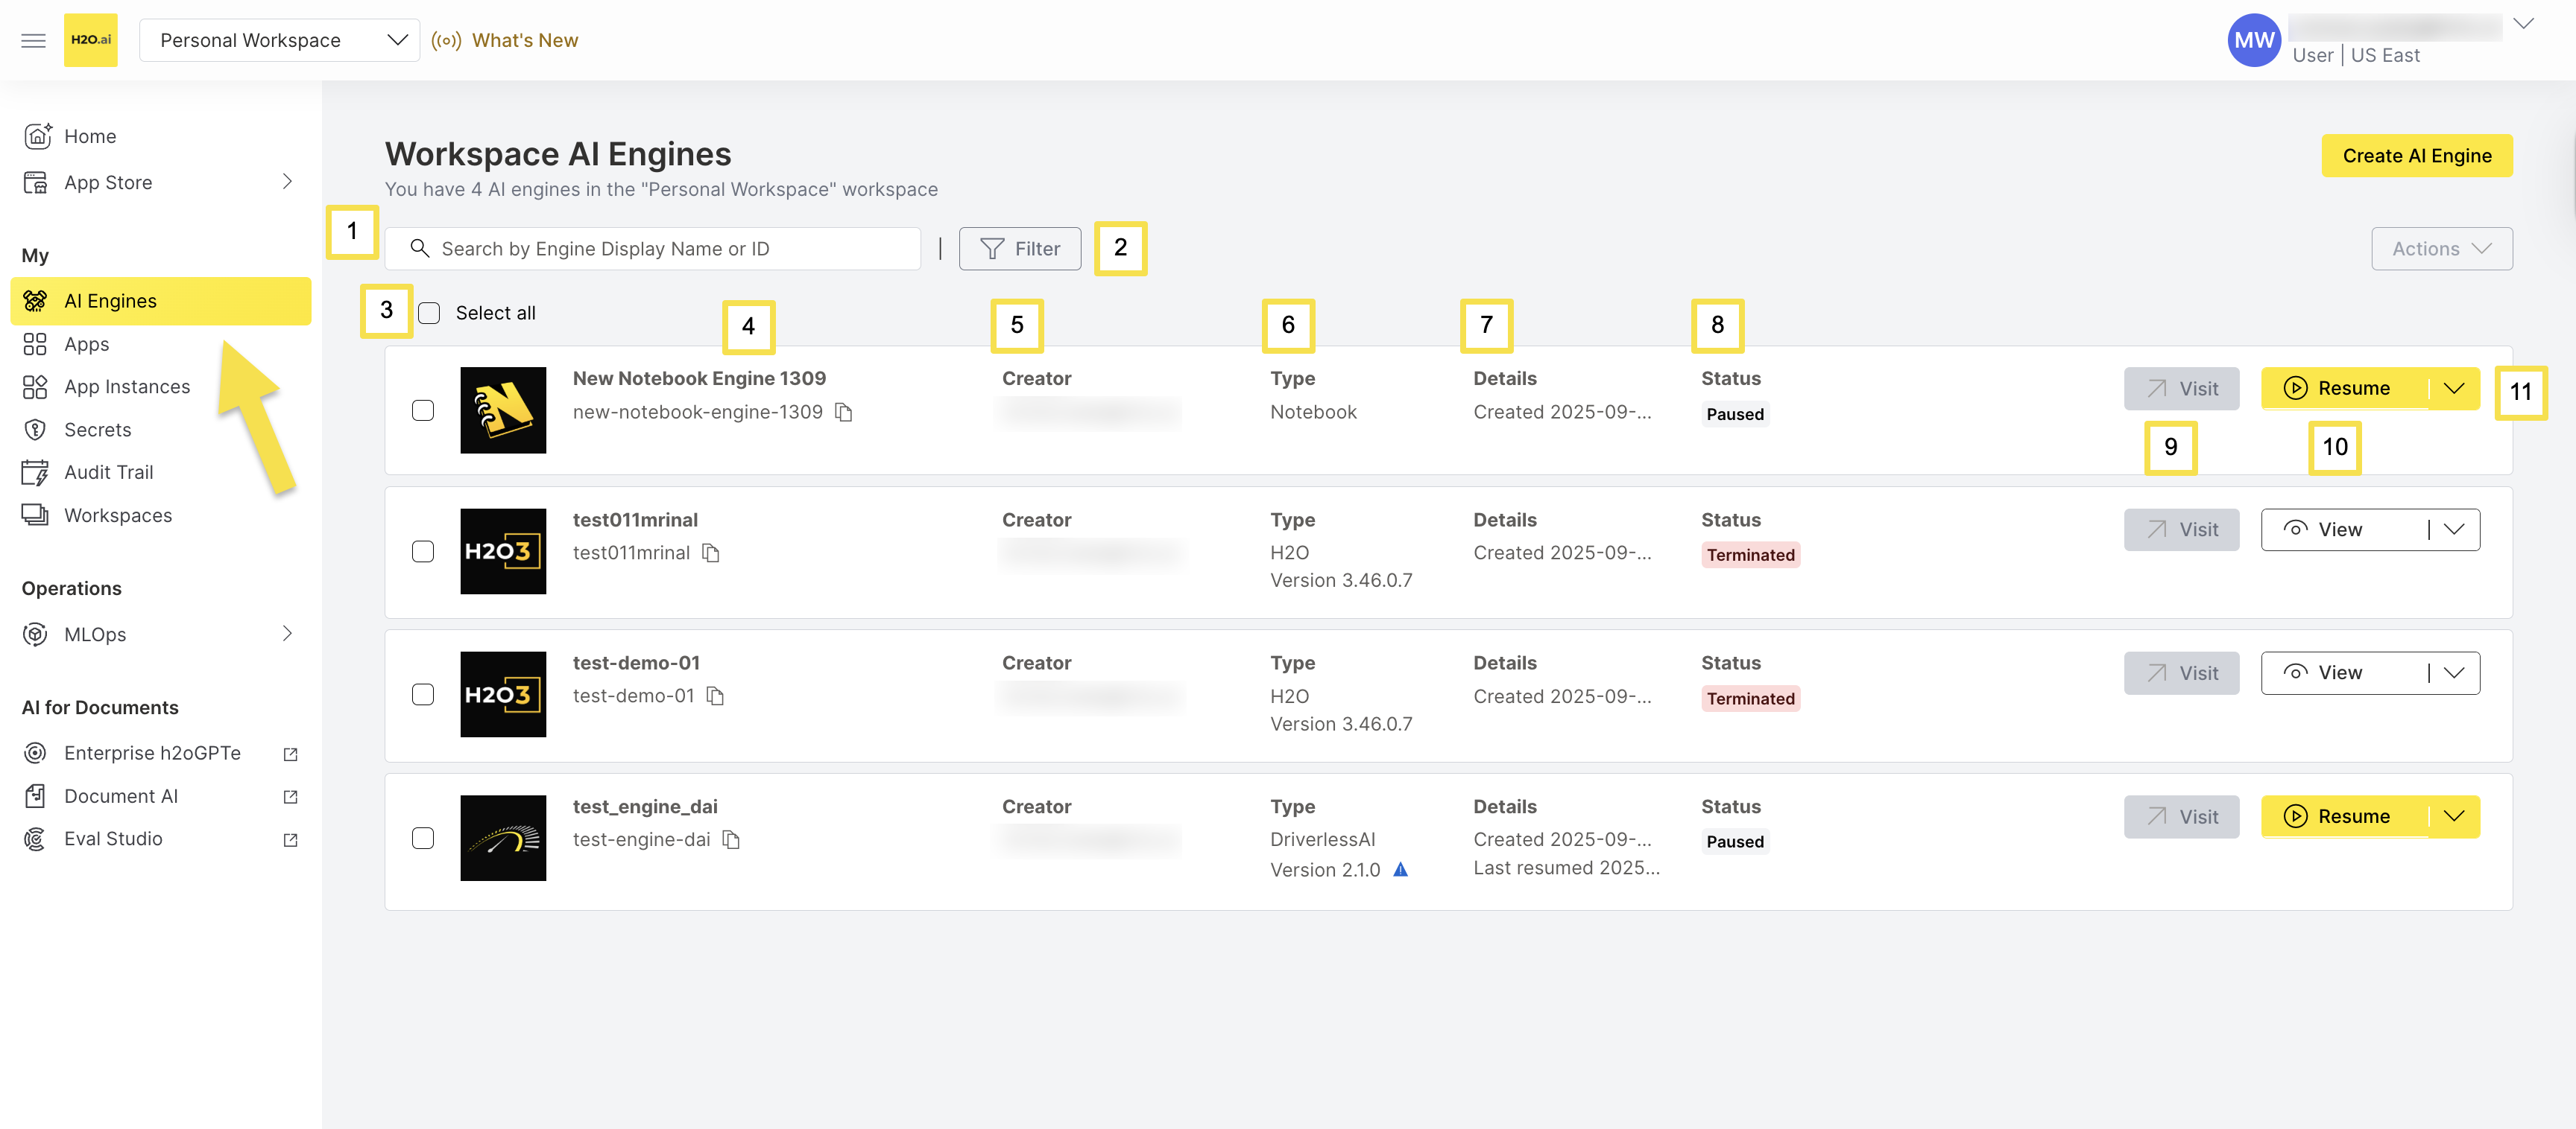
Task: Click the H2O.ai logo
Action: click(x=90, y=40)
